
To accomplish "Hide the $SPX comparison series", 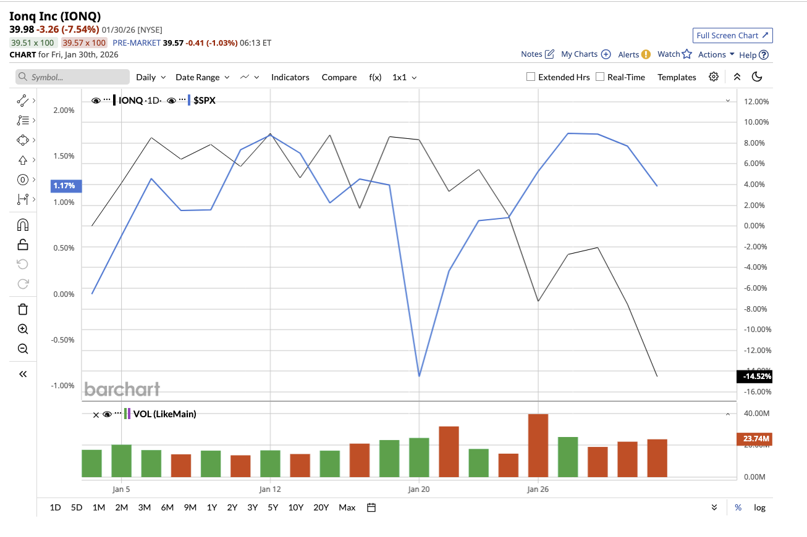I will click(x=171, y=100).
